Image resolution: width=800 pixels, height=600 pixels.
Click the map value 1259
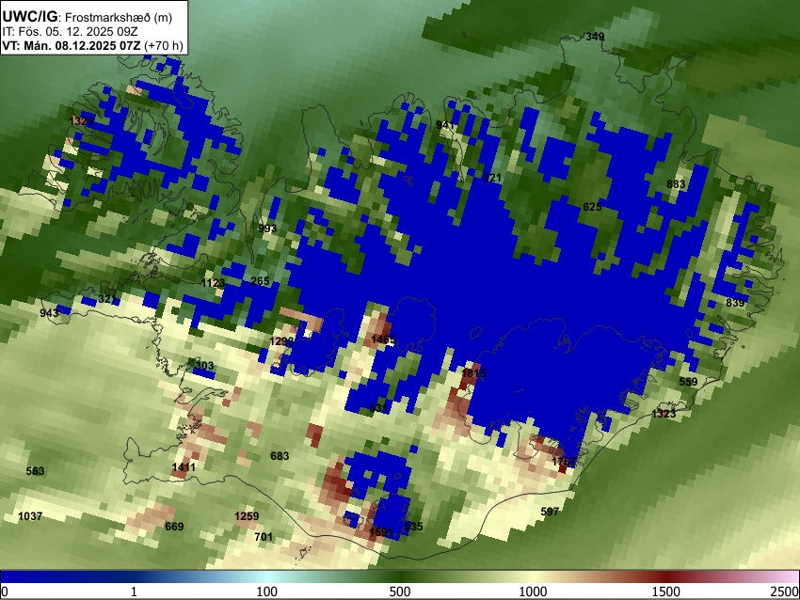pyautogui.click(x=247, y=516)
